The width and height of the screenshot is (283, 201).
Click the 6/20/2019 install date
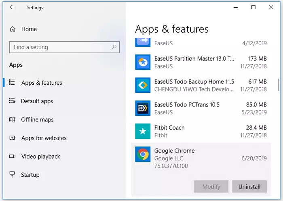click(254, 158)
